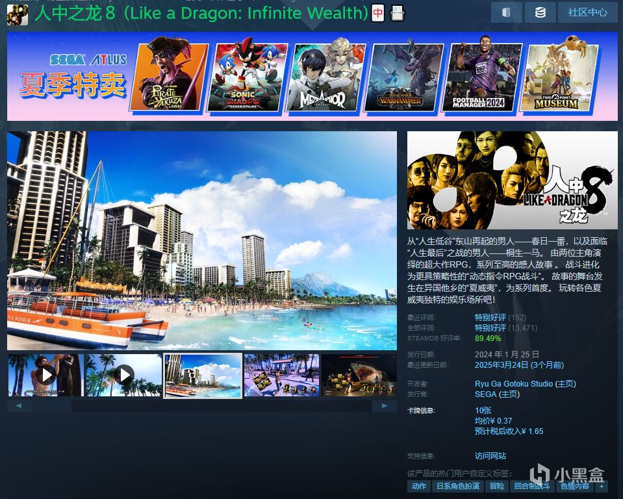Open Total War Warhammer banner tile
Viewport: 623px width, 499px height.
pyautogui.click(x=403, y=76)
